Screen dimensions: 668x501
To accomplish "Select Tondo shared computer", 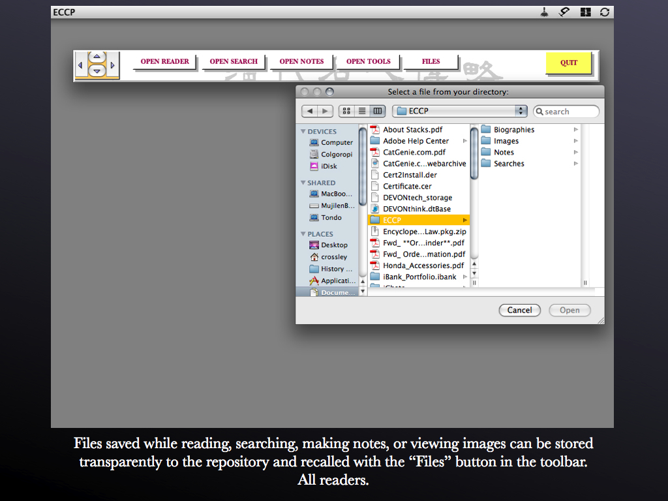I will tap(326, 217).
